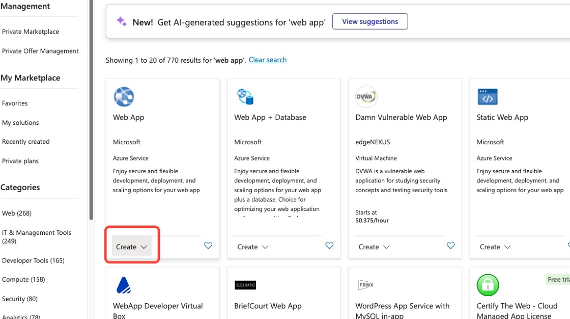Favorite Damn Vulnerable Web App with heart
Viewport: 570px width, 319px height.
(x=450, y=246)
